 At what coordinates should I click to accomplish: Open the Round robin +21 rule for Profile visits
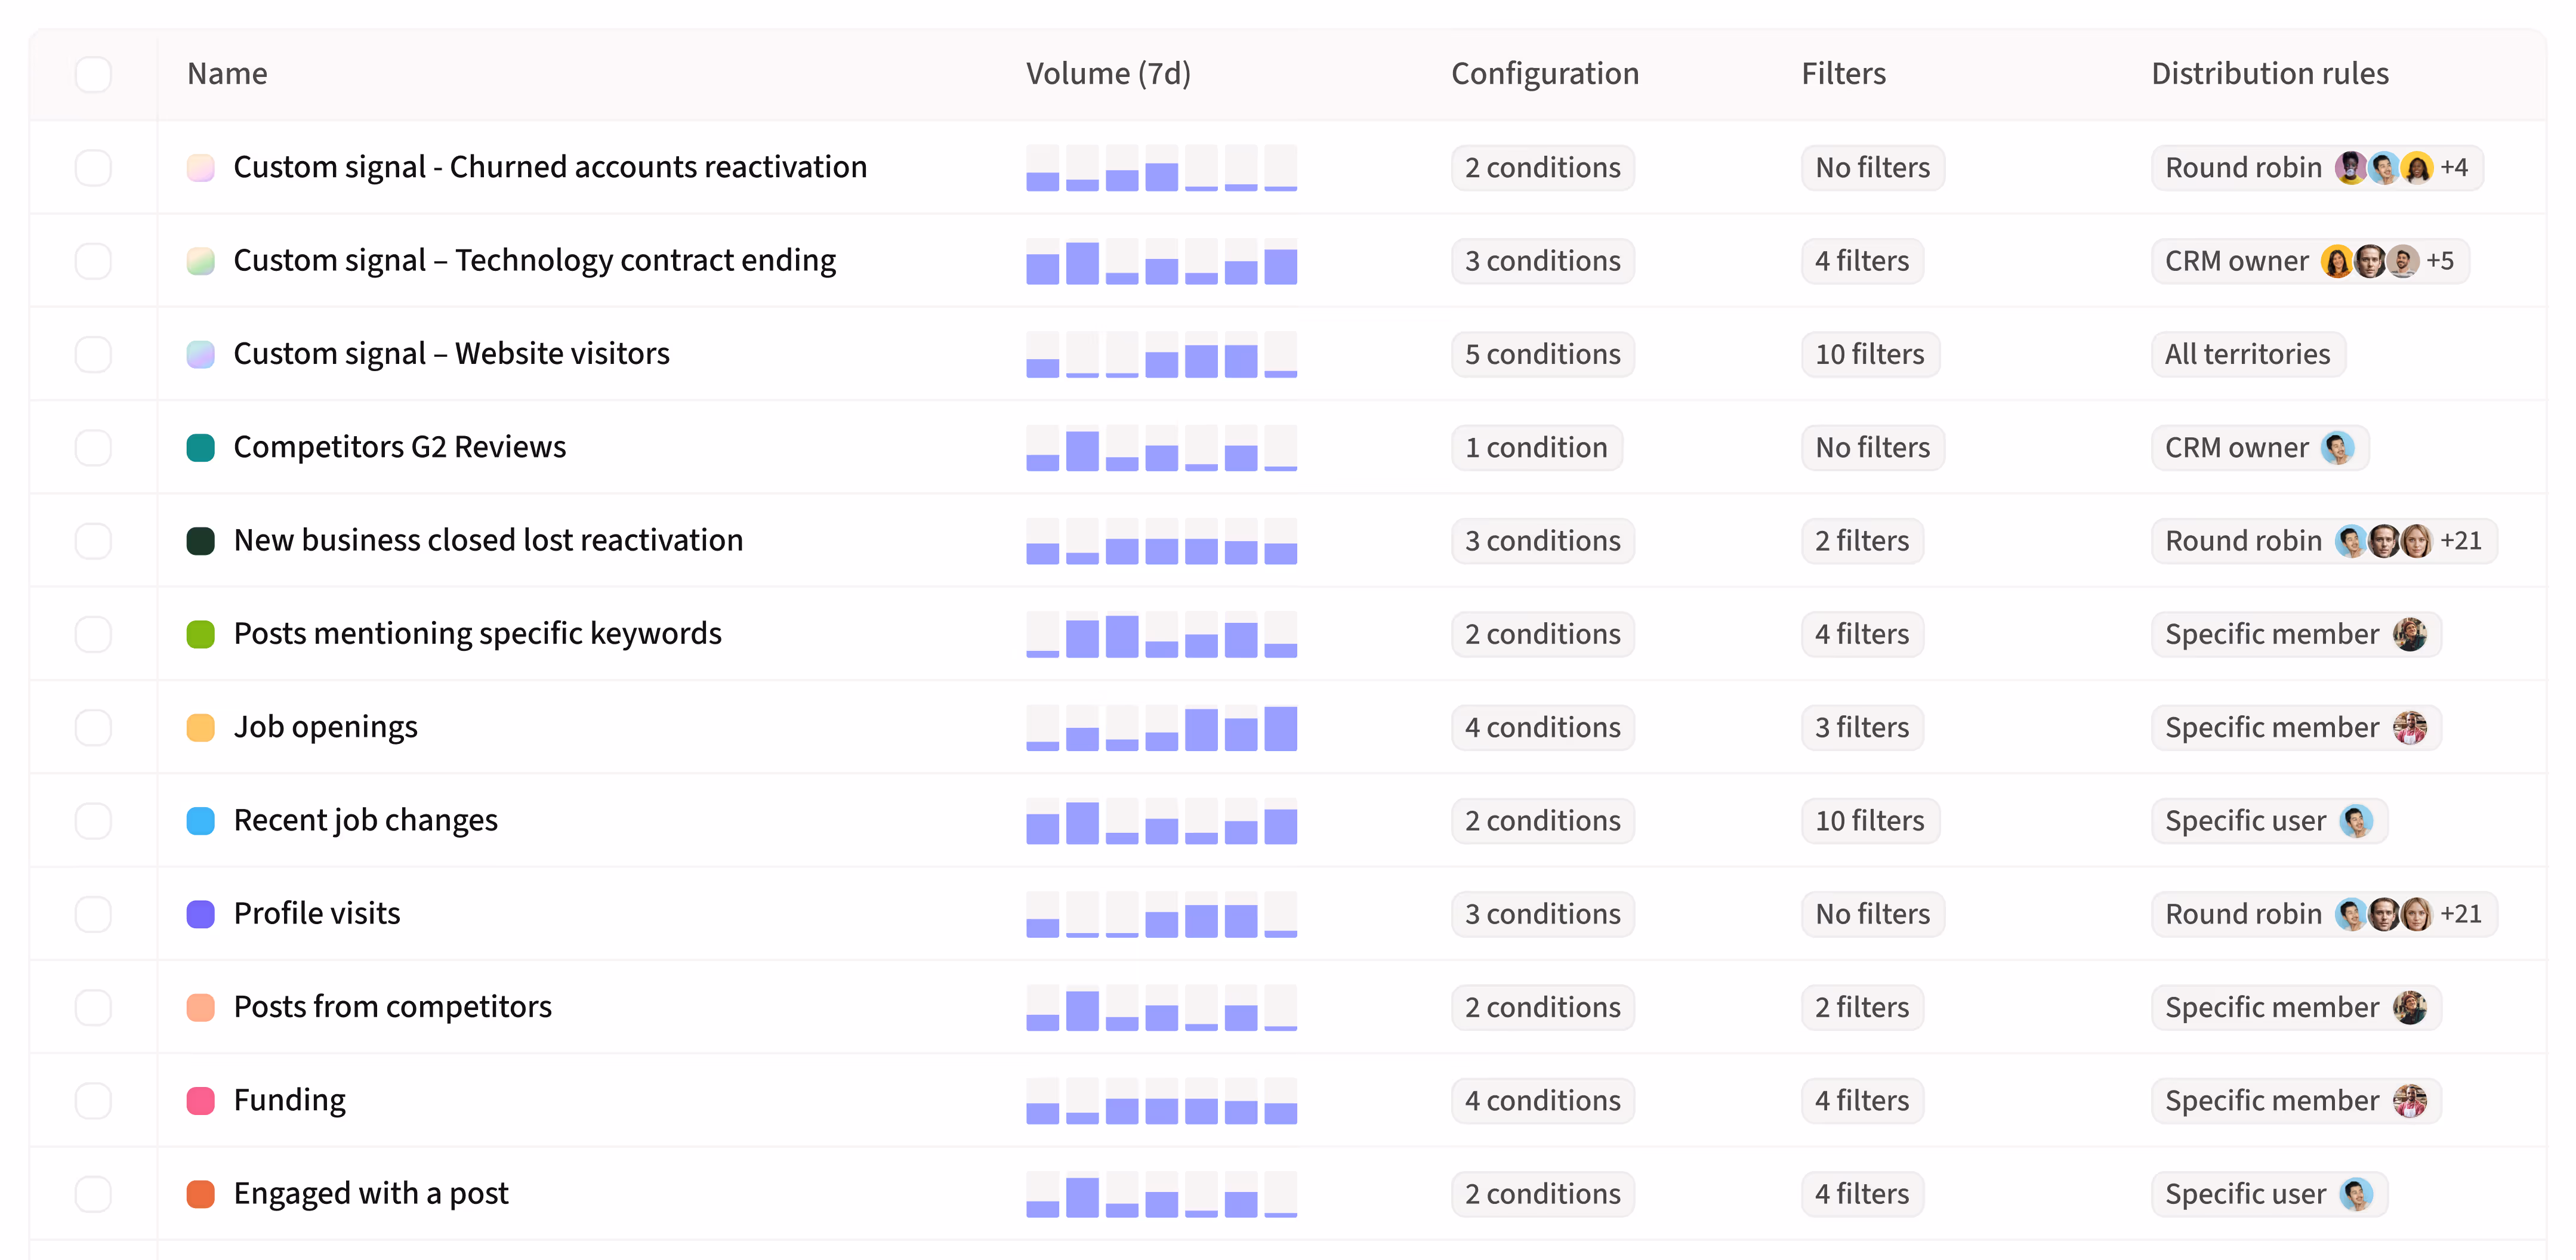[x=2324, y=914]
